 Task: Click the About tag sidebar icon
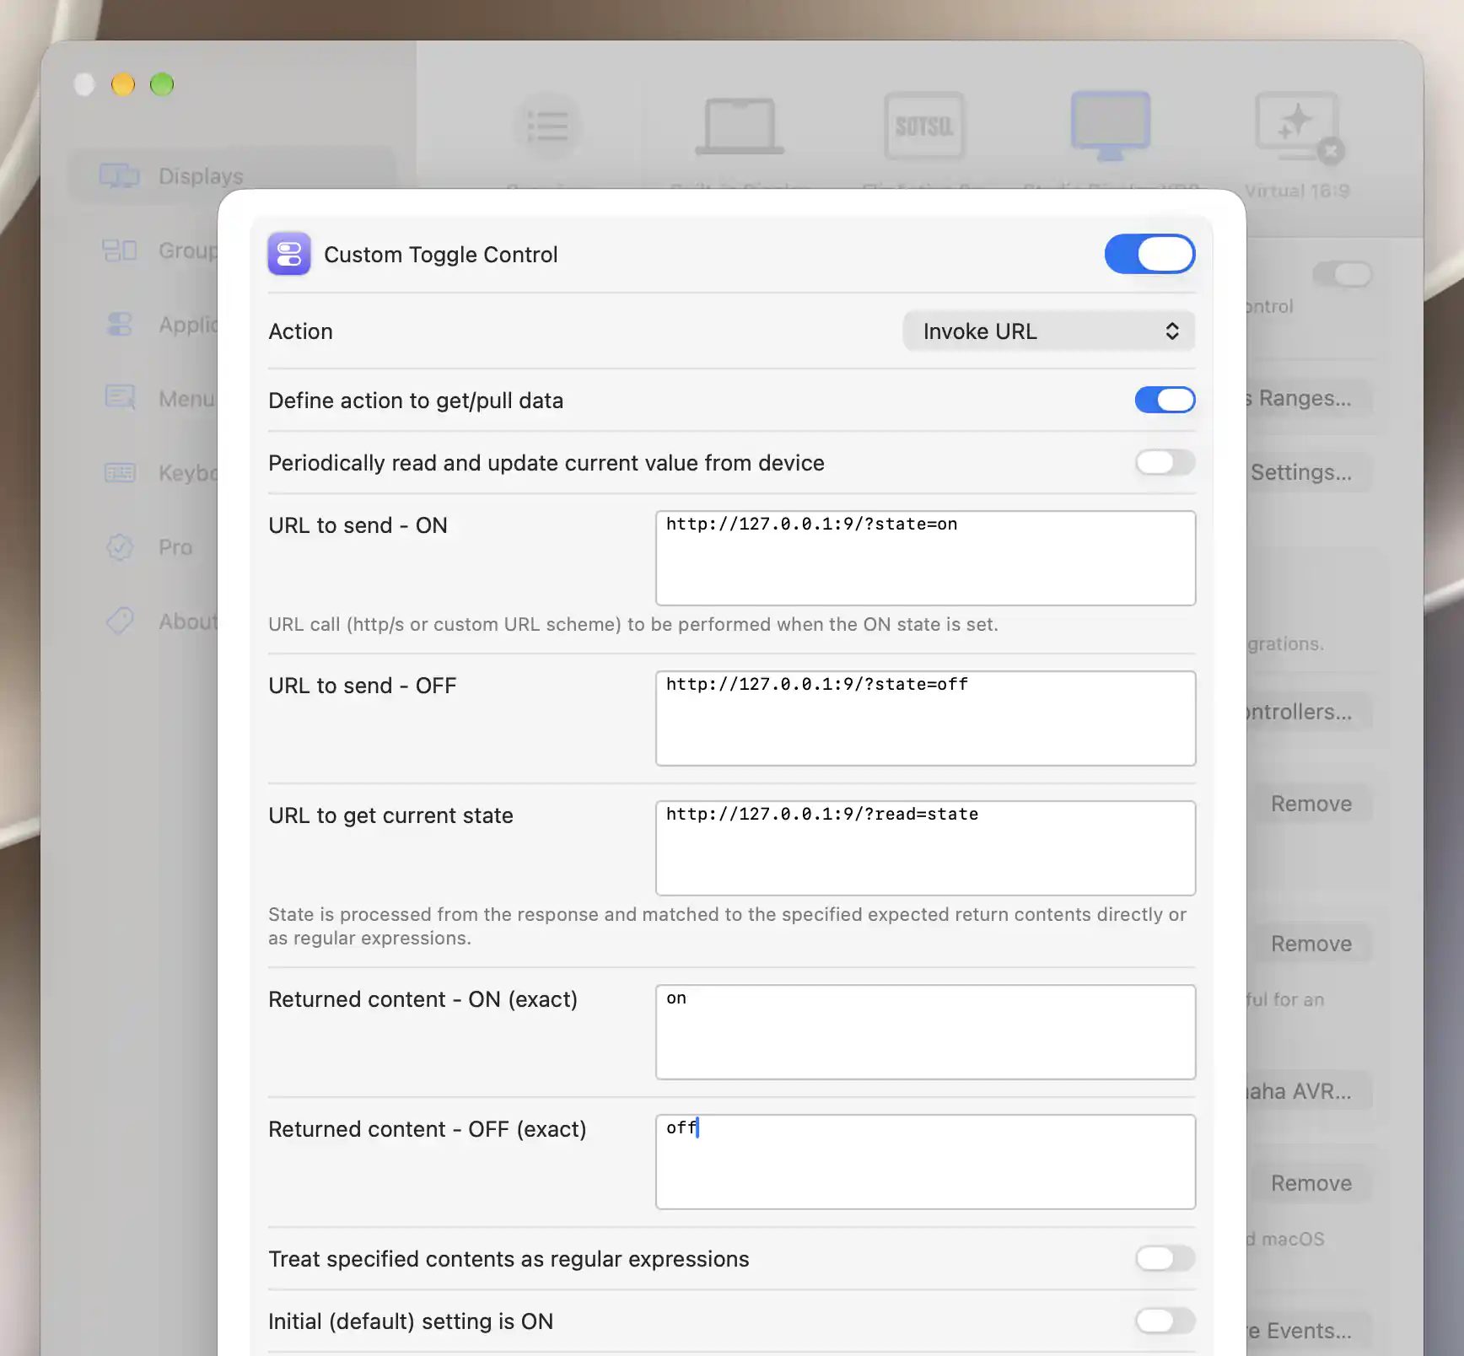tap(120, 621)
